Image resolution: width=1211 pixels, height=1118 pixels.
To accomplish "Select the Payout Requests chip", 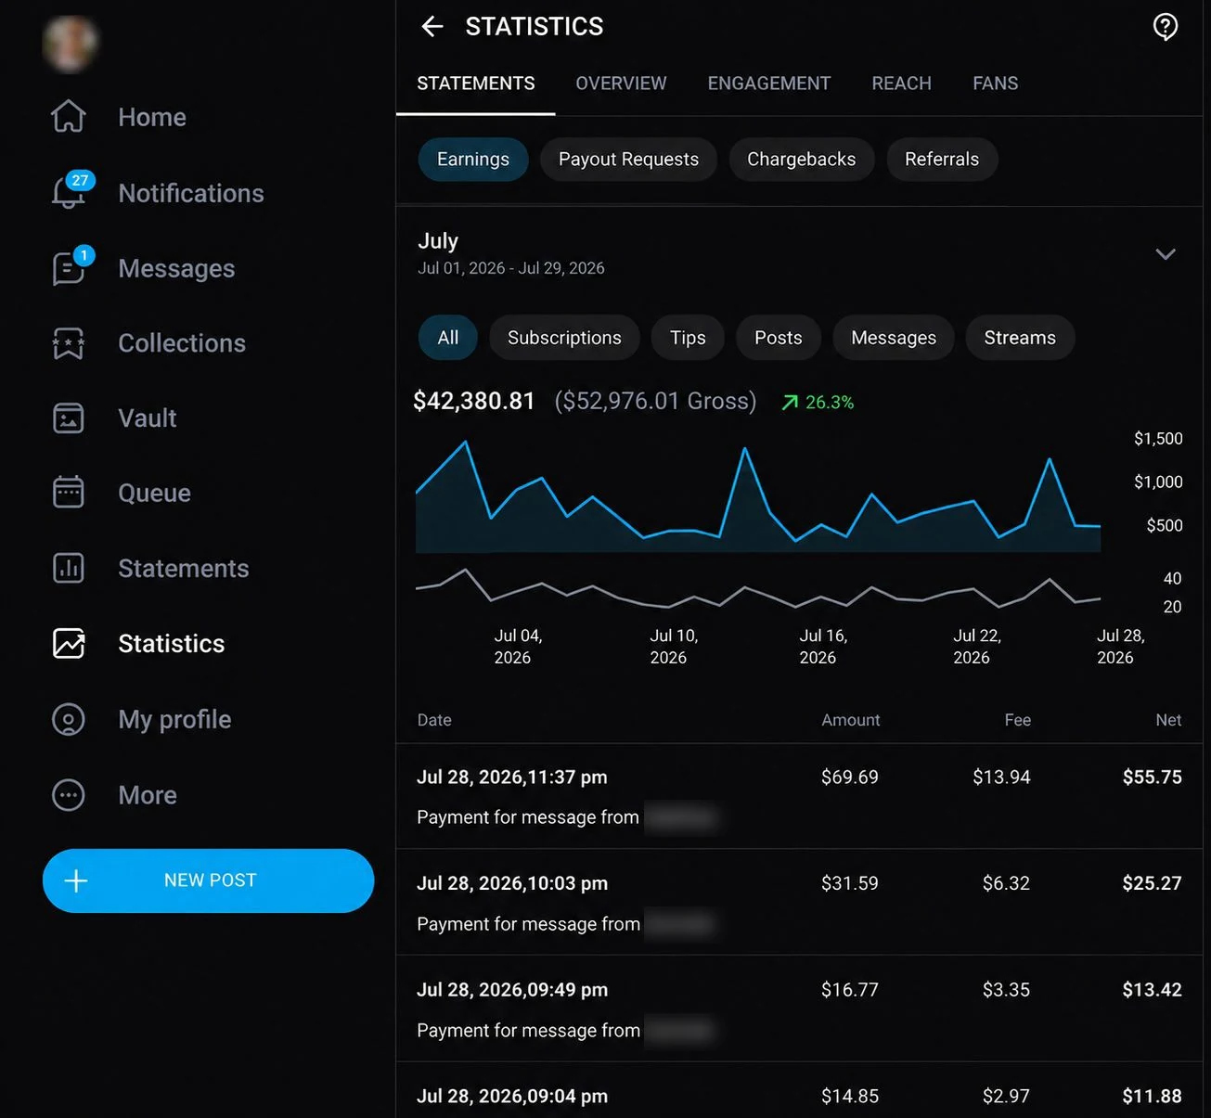I will (x=628, y=160).
